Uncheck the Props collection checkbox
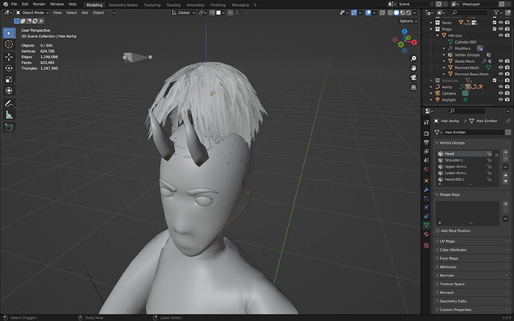 (495, 29)
